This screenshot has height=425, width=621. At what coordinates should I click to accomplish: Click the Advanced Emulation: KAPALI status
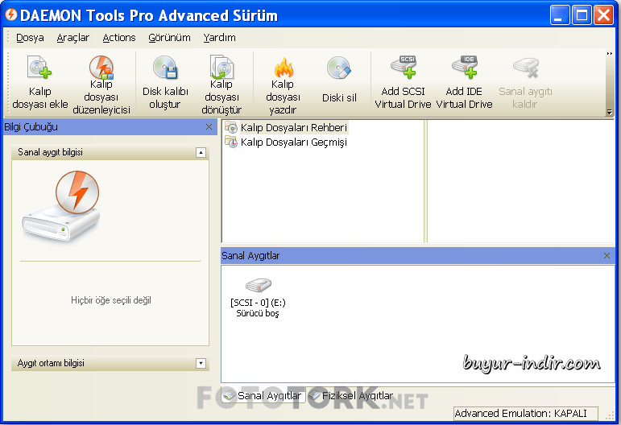[x=525, y=413]
